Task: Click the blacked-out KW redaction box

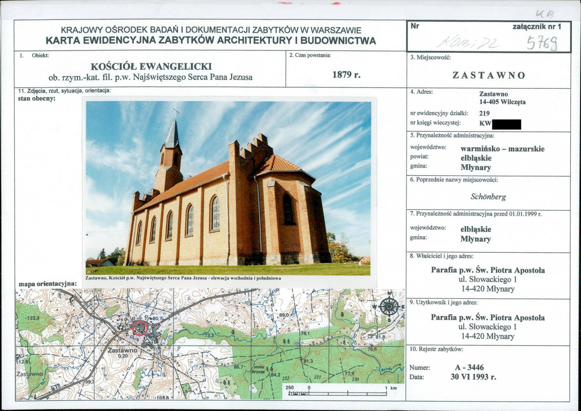Action: (x=506, y=124)
